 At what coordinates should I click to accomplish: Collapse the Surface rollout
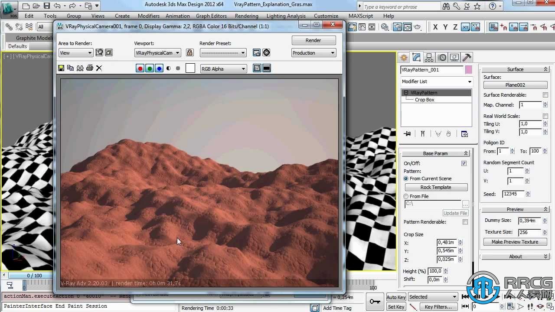coord(515,69)
